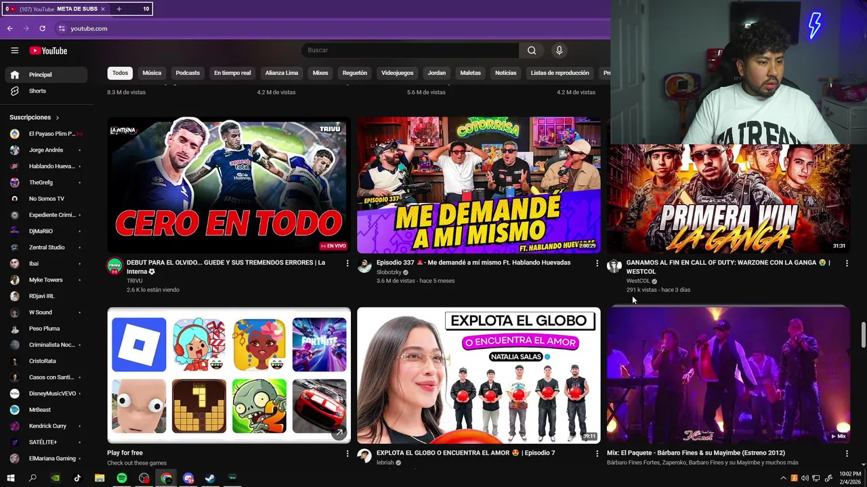The height and width of the screenshot is (487, 867).
Task: Open TikTok from the taskbar
Action: click(77, 478)
